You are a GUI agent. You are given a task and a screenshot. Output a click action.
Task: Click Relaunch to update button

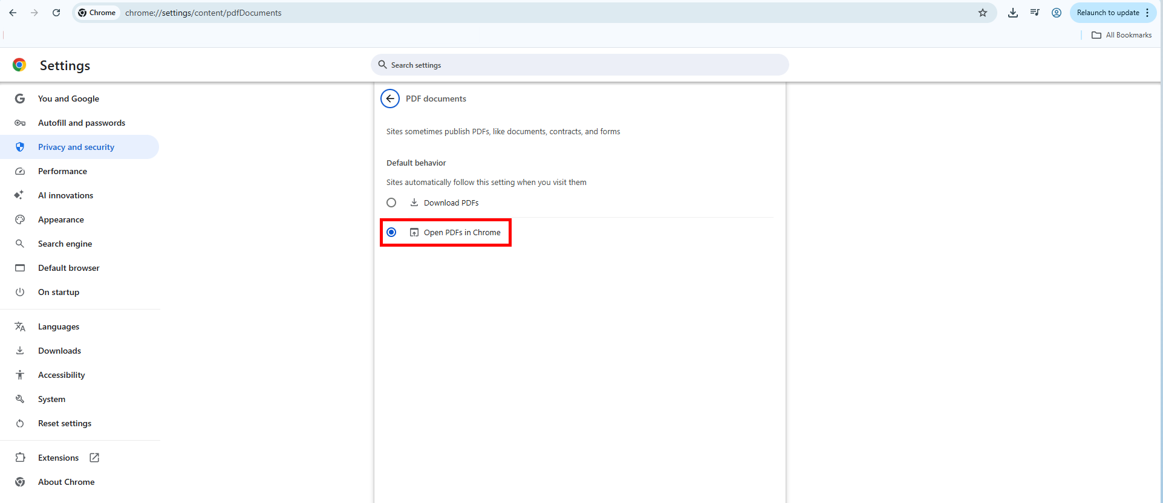pyautogui.click(x=1108, y=13)
